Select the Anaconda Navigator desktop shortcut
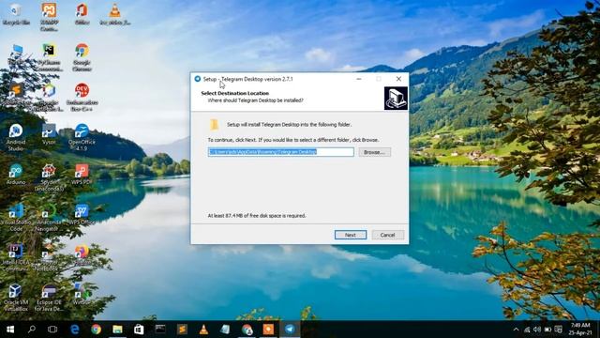 tap(49, 218)
